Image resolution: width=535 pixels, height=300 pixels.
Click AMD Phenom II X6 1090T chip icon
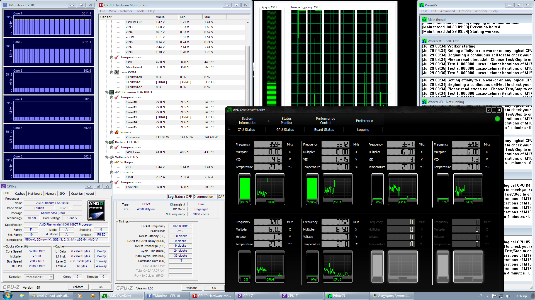[111, 92]
